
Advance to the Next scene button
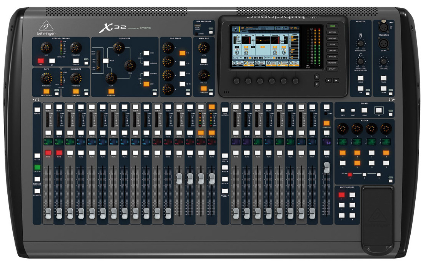pos(353,111)
